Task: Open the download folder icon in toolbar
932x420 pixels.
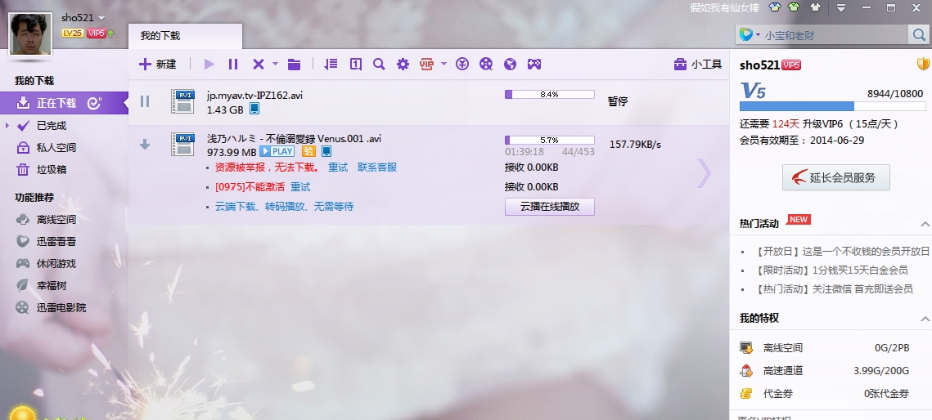Action: tap(295, 64)
